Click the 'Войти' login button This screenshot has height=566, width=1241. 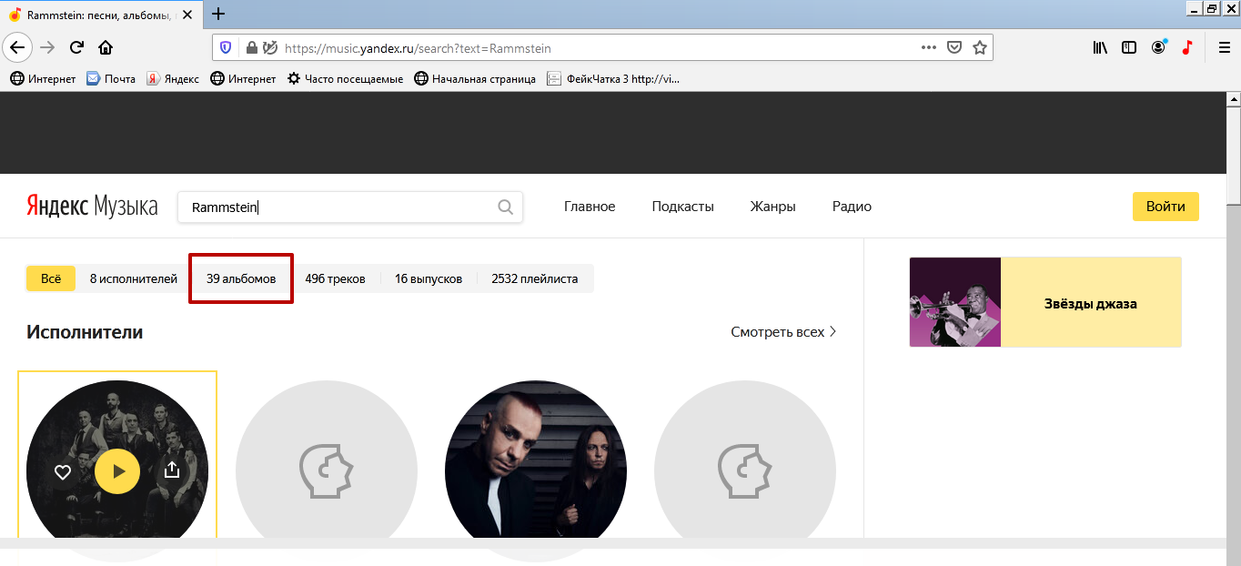pos(1165,207)
